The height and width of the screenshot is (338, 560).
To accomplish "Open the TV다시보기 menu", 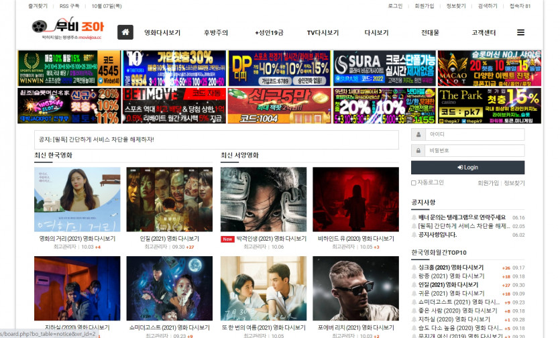I will point(323,33).
